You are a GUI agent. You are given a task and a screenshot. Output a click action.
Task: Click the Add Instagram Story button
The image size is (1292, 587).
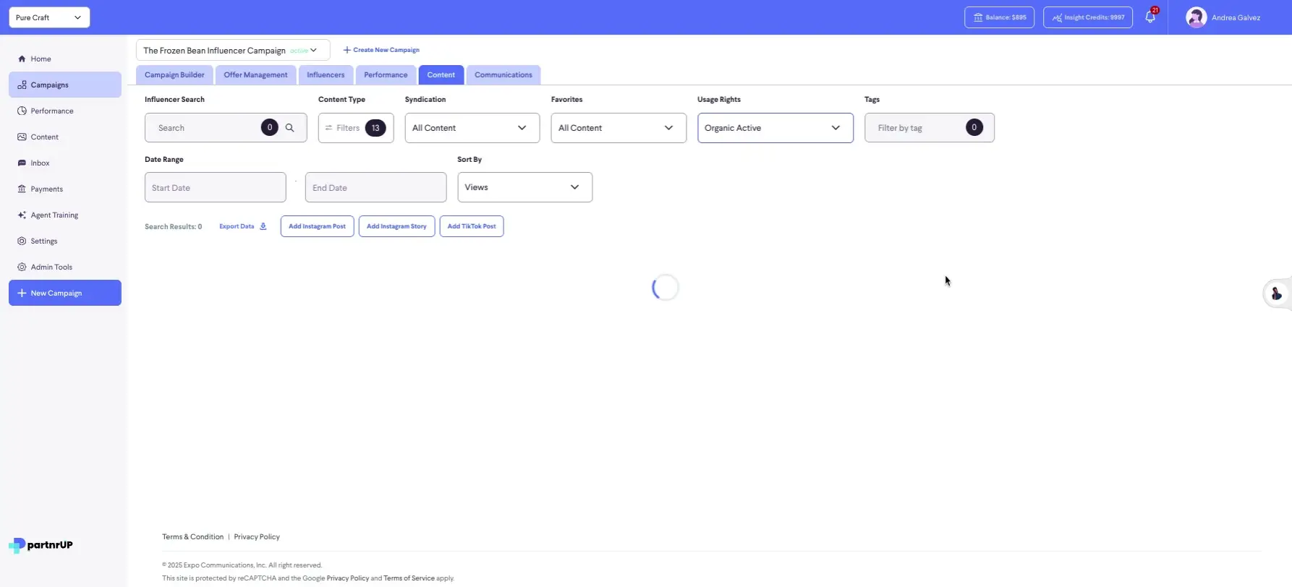tap(396, 226)
